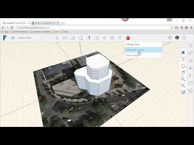The image size is (194, 145).
Task: Click the Undo arrow in the FormIt toolbar
Action: [x=43, y=38]
